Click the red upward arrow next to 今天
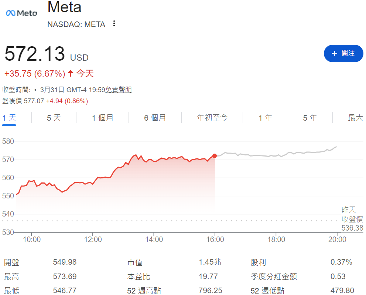This screenshot has width=366, height=295. click(71, 73)
